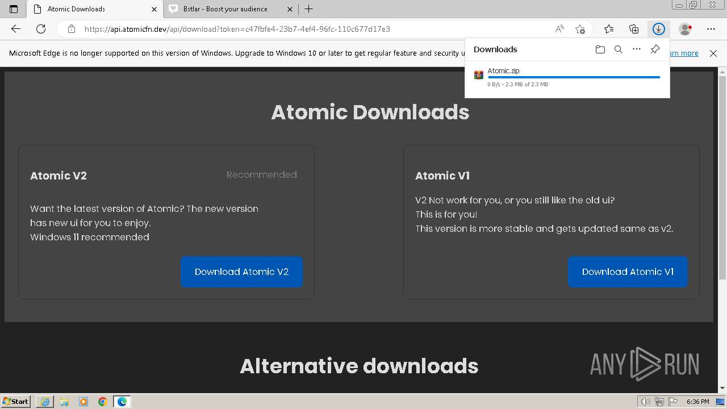Open Google Chrome from taskbar
Image resolution: width=727 pixels, height=409 pixels.
click(x=103, y=402)
